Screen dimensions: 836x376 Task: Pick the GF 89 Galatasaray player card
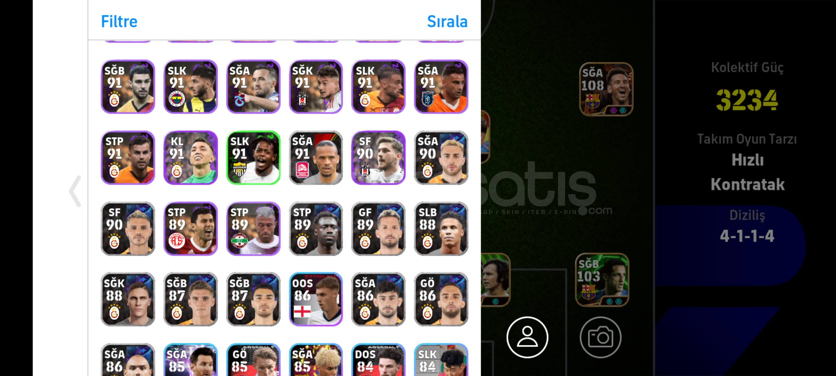(x=378, y=228)
